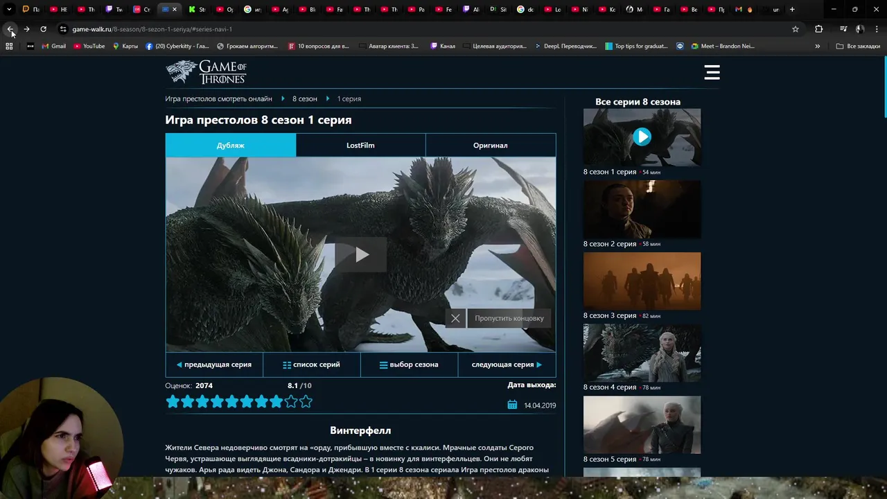Open the Грокаем алгоритм bookmark
This screenshot has width=887, height=499.
coord(247,46)
